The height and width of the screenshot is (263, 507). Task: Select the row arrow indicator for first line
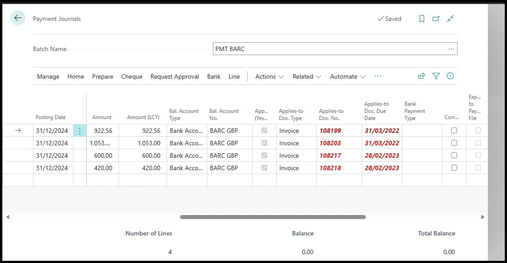18,131
